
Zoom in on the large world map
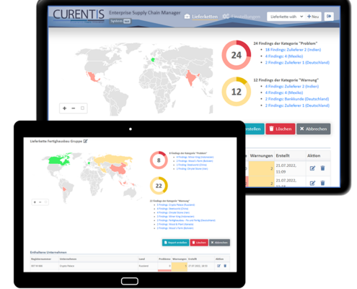tap(64, 108)
